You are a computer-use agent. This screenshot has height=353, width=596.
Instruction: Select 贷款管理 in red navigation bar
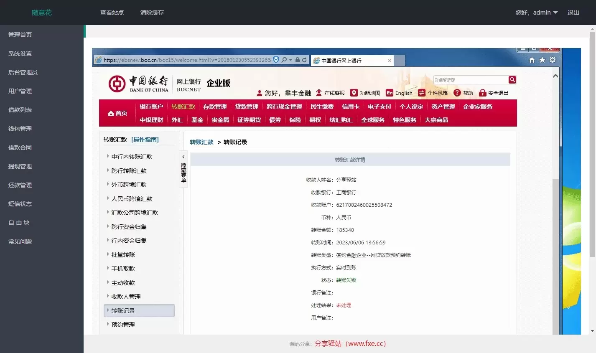pos(247,107)
